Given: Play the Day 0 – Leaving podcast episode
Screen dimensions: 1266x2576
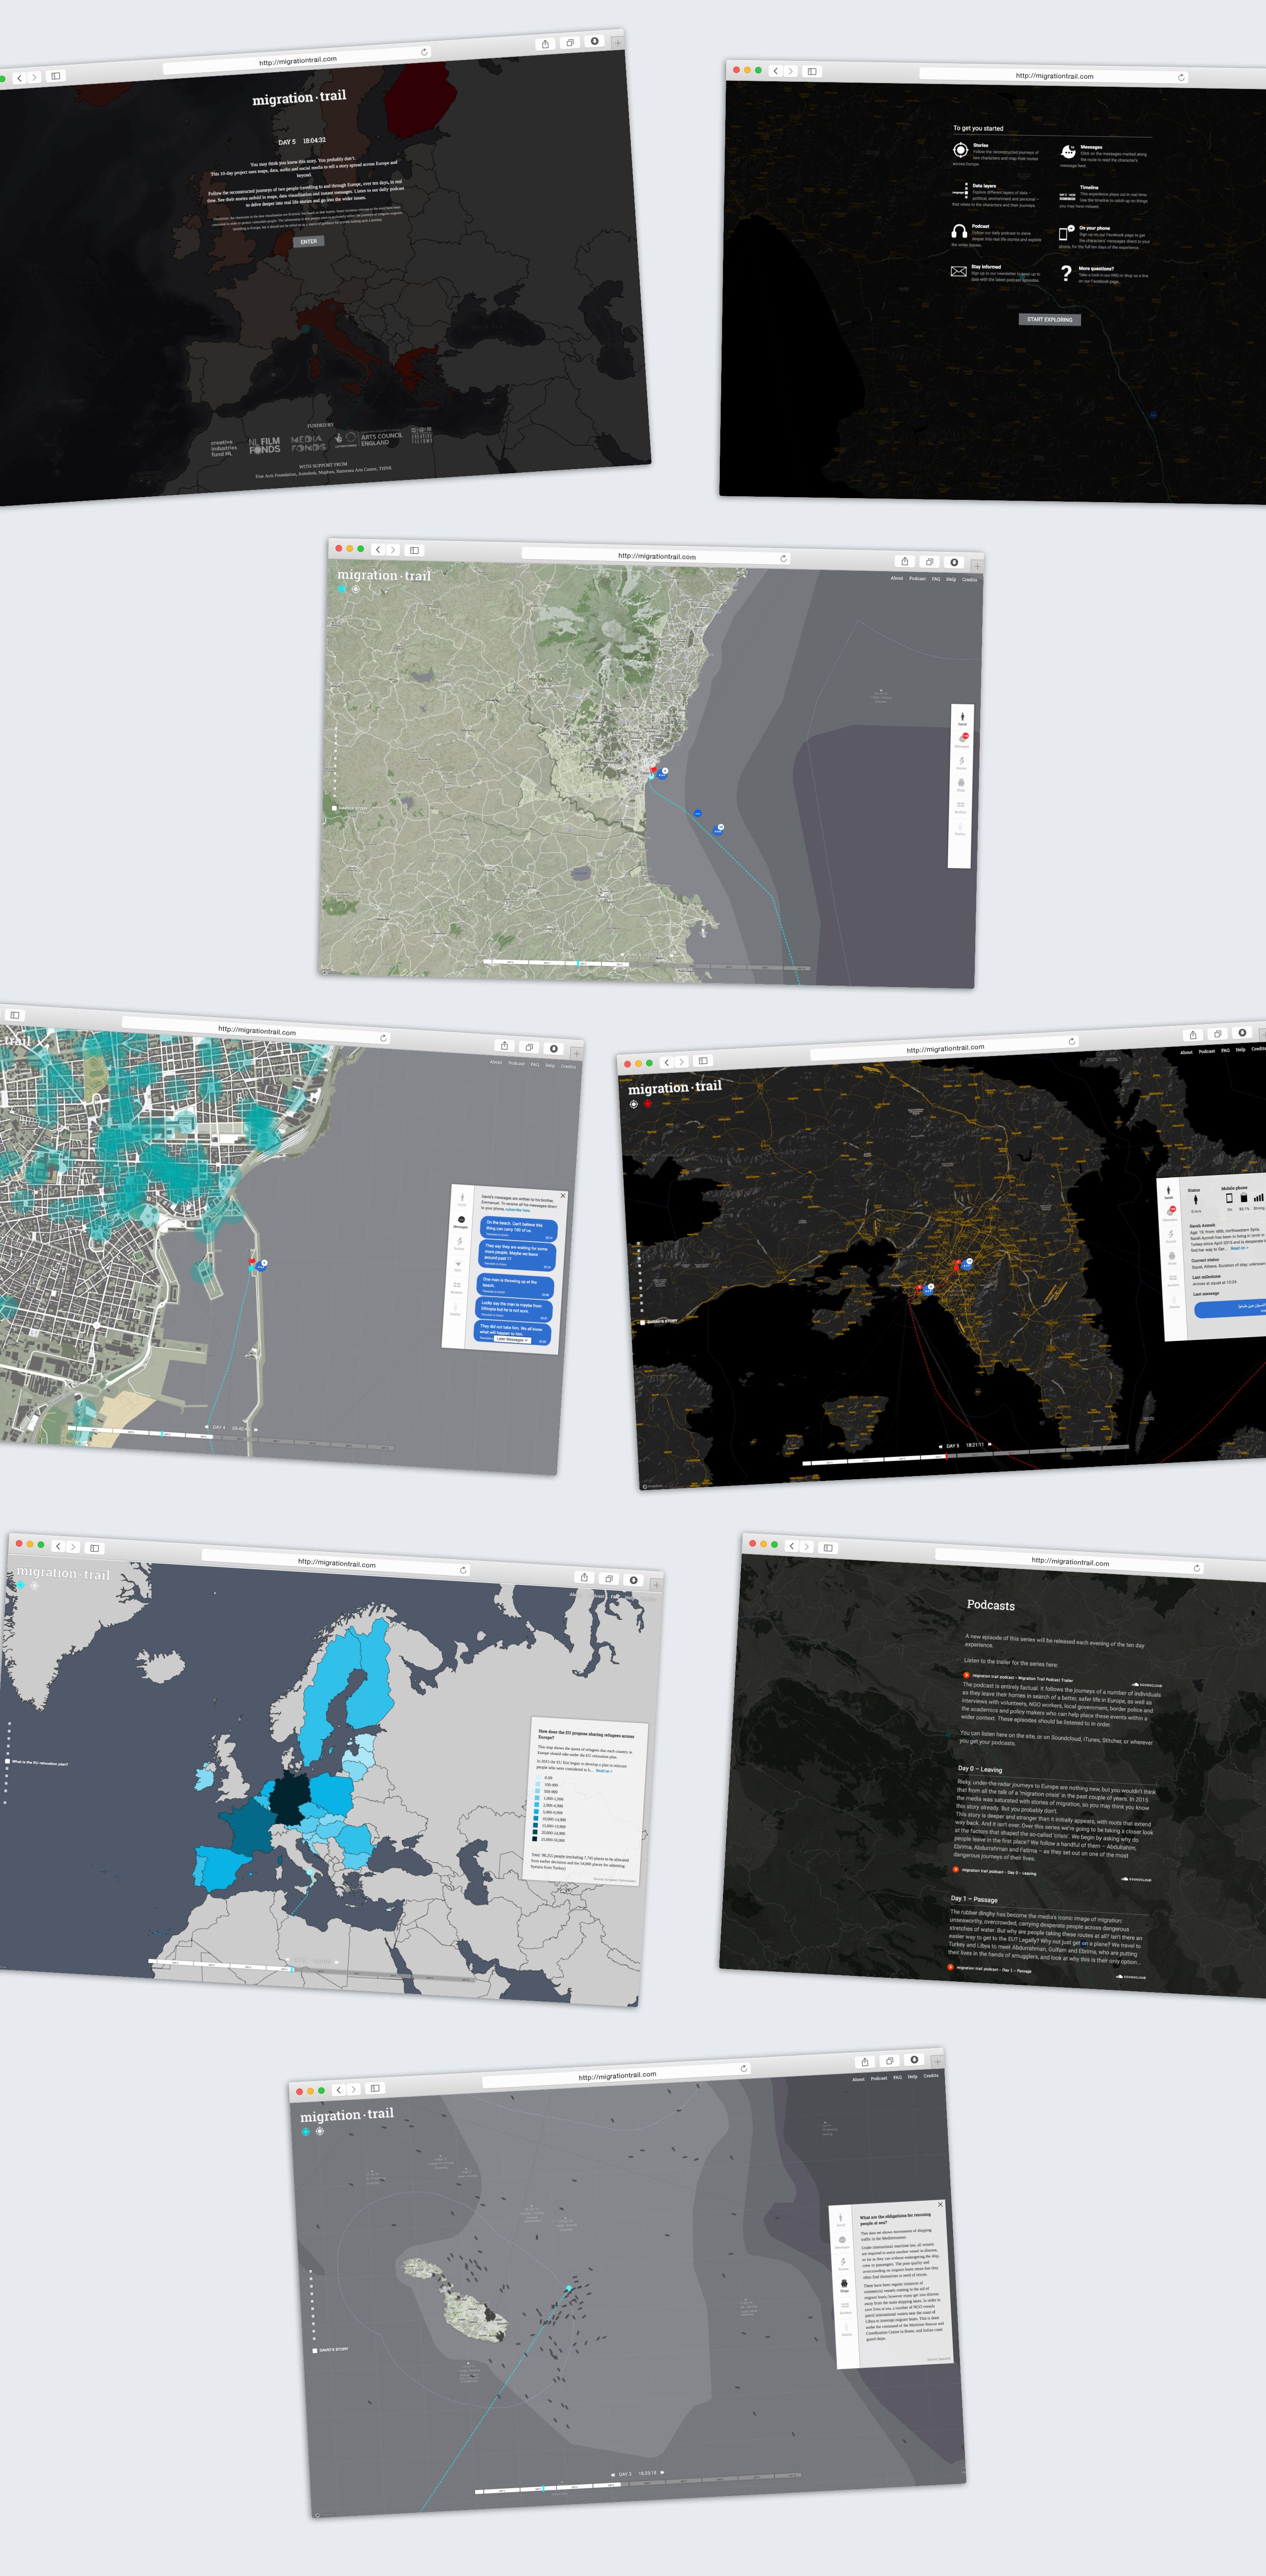Looking at the screenshot, I should click(x=957, y=1869).
